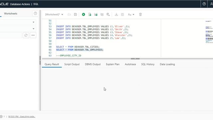
Task: Click the 'Executing code' status link
Action: point(22,116)
